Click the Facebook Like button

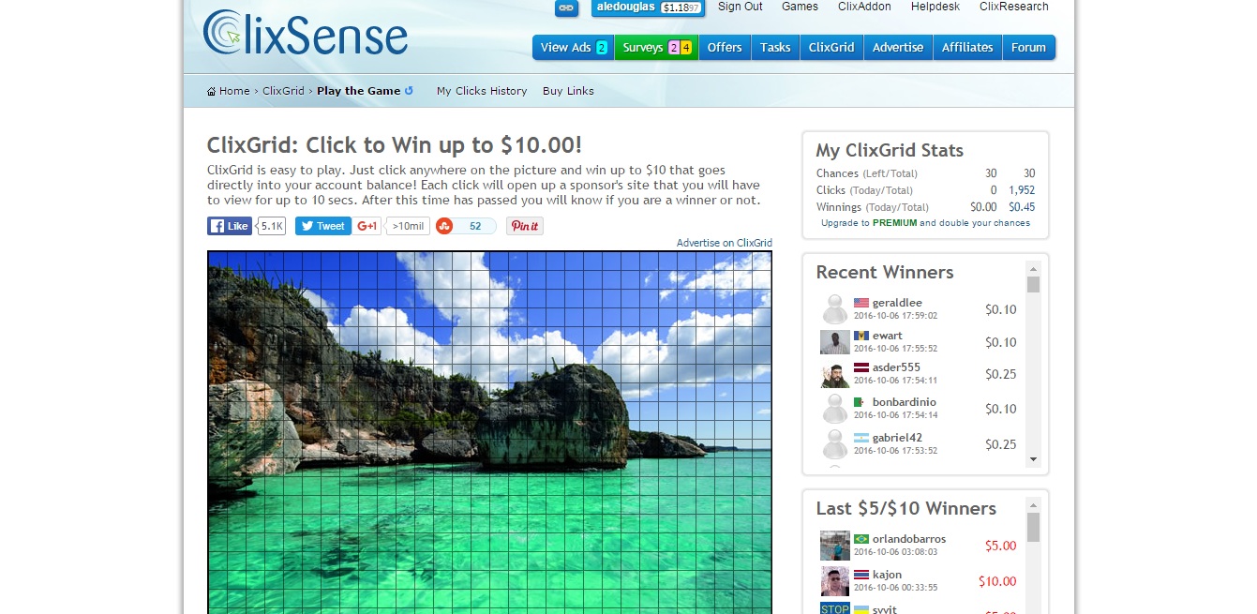[x=231, y=226]
